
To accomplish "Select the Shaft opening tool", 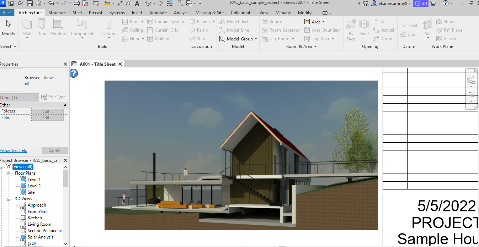I will (364, 28).
